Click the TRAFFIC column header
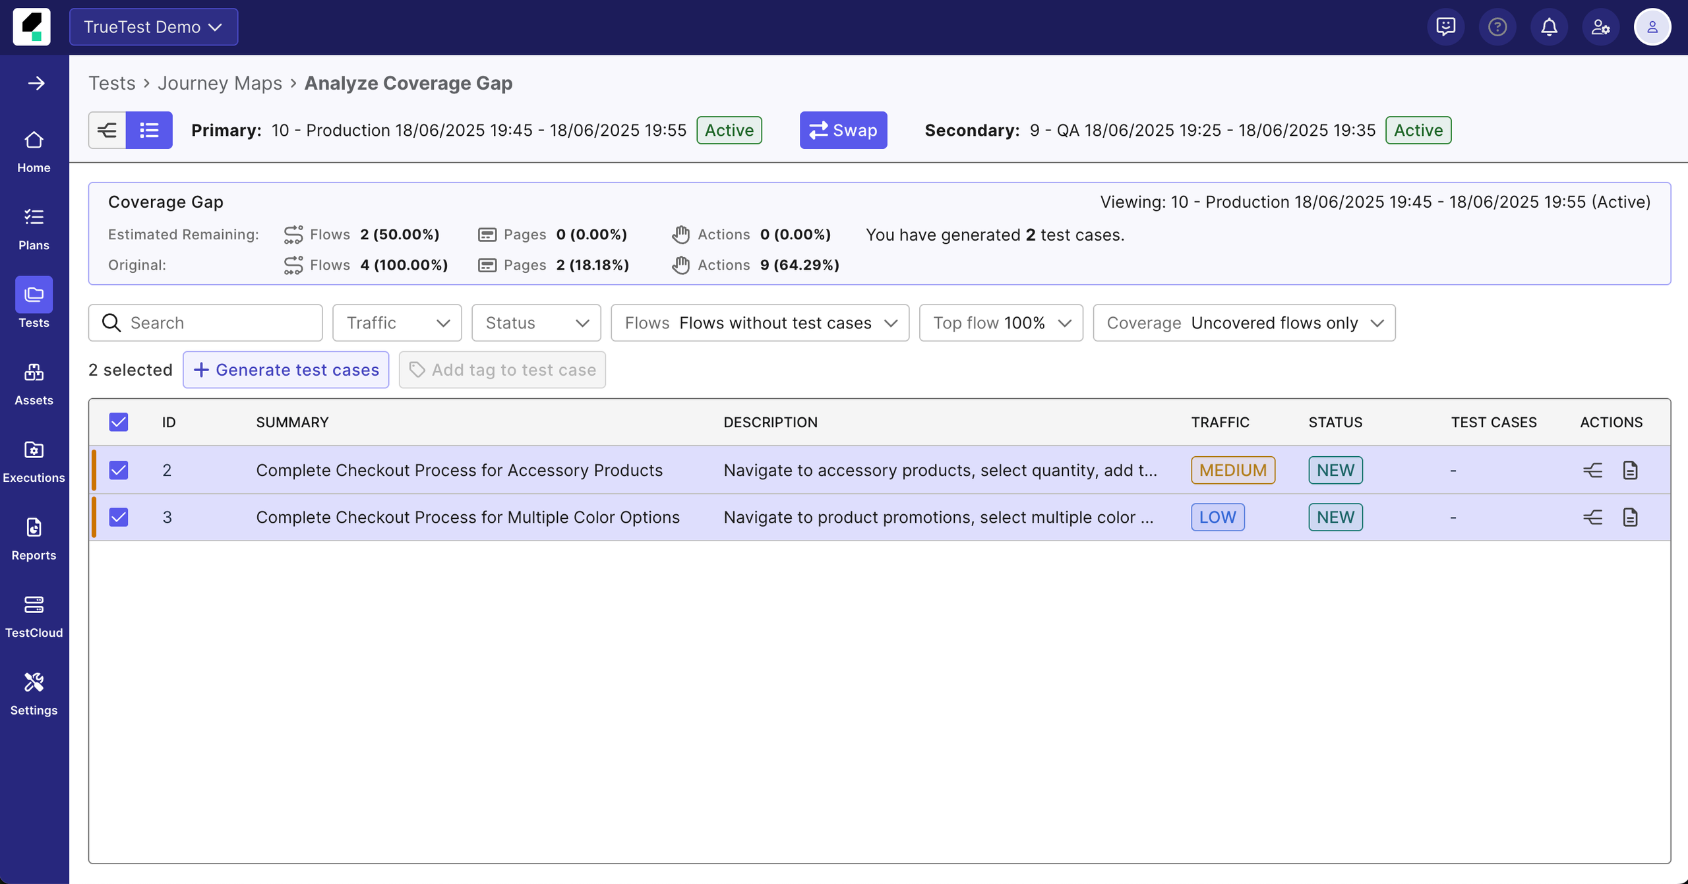The width and height of the screenshot is (1688, 884). click(x=1220, y=422)
